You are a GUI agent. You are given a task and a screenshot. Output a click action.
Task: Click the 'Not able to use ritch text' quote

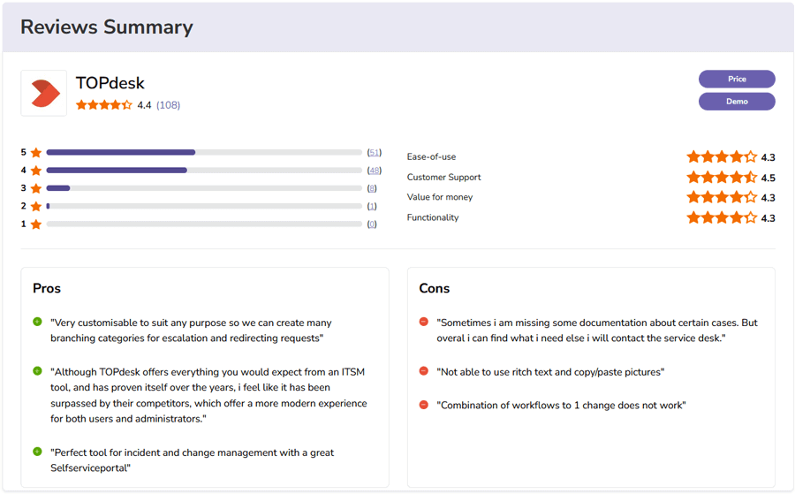tap(550, 372)
